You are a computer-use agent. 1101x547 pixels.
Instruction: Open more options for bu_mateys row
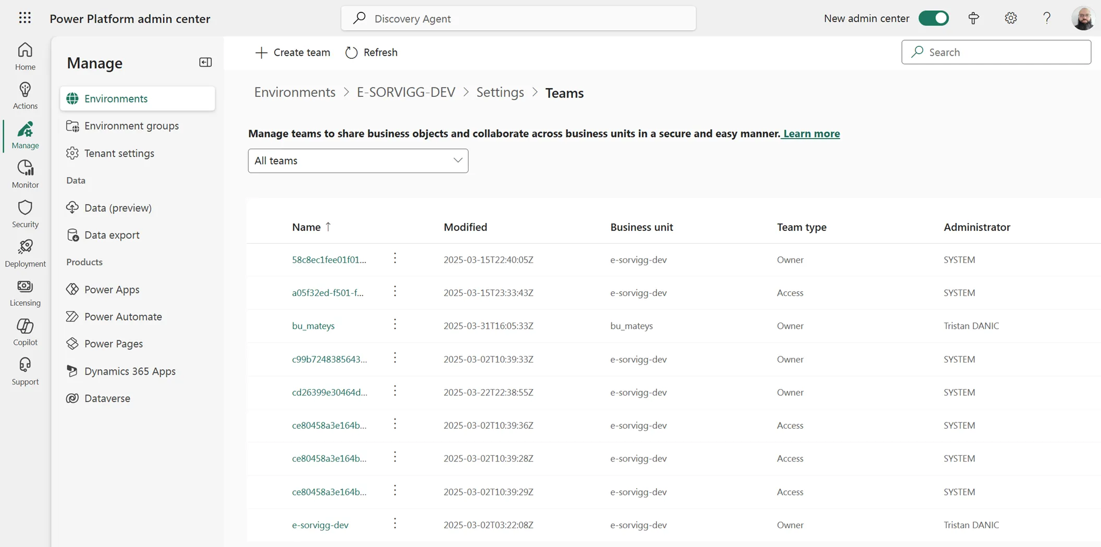(395, 325)
